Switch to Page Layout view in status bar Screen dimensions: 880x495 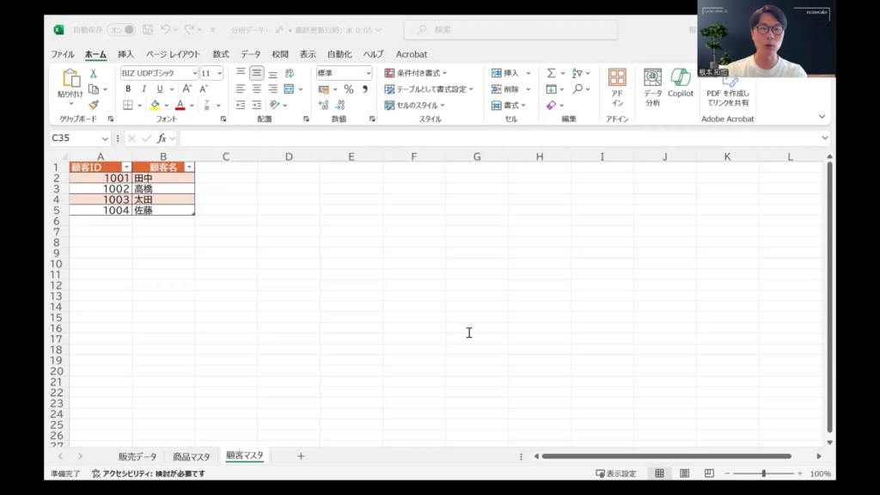[684, 474]
